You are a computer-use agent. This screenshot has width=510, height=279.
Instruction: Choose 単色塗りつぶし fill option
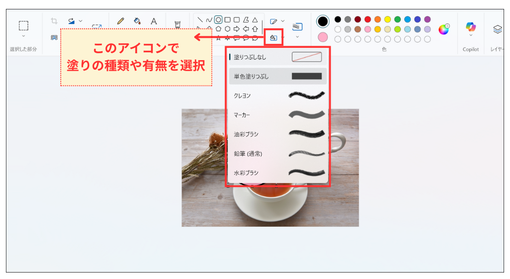(x=277, y=76)
